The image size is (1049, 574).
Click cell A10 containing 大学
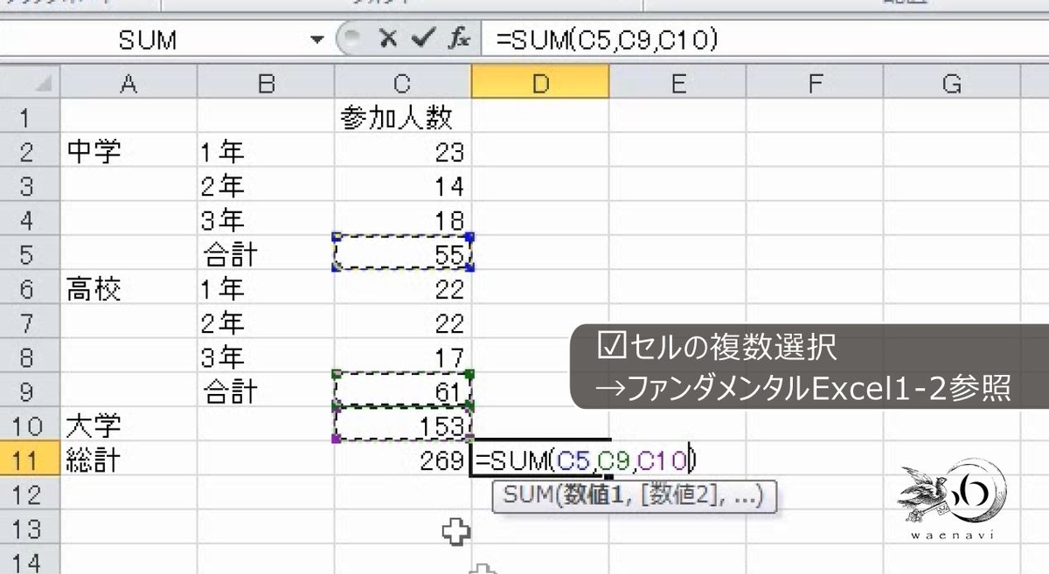click(129, 425)
